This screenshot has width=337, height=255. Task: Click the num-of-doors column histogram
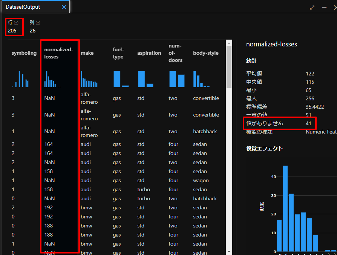[x=176, y=79]
